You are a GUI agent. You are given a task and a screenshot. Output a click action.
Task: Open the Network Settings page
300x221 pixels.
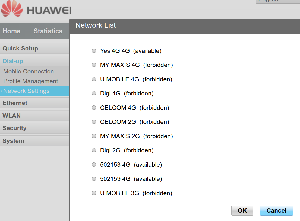[x=34, y=91]
